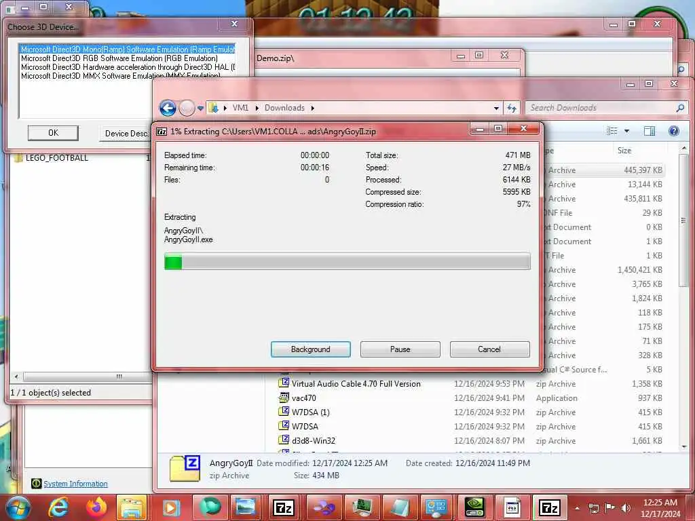Open the address bar history dropdown
The image size is (695, 521).
(496, 108)
